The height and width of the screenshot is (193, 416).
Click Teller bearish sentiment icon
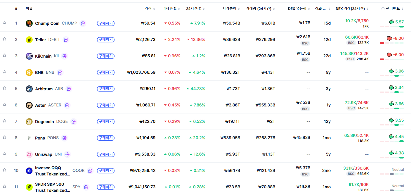coord(389,38)
